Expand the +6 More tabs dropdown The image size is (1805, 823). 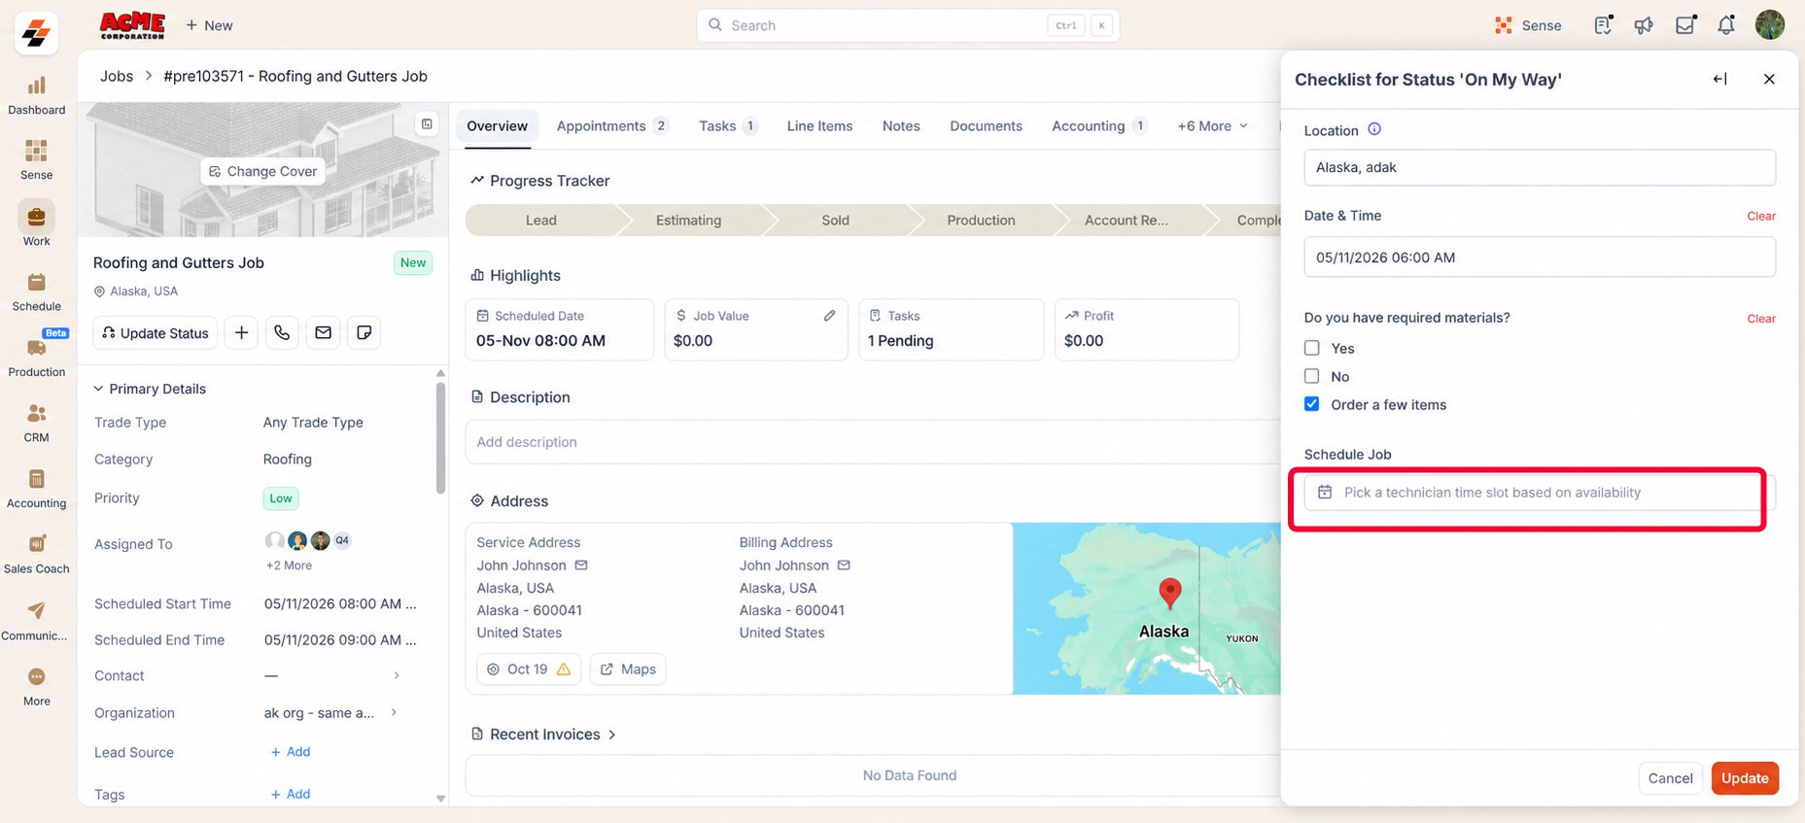(x=1212, y=126)
